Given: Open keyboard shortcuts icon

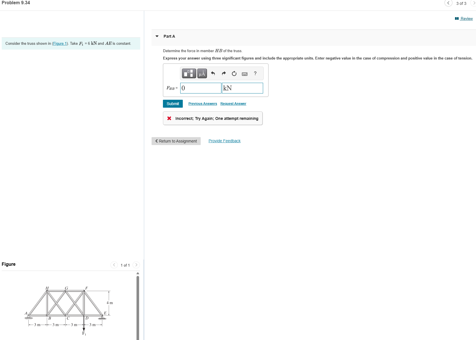Looking at the screenshot, I should 245,74.
